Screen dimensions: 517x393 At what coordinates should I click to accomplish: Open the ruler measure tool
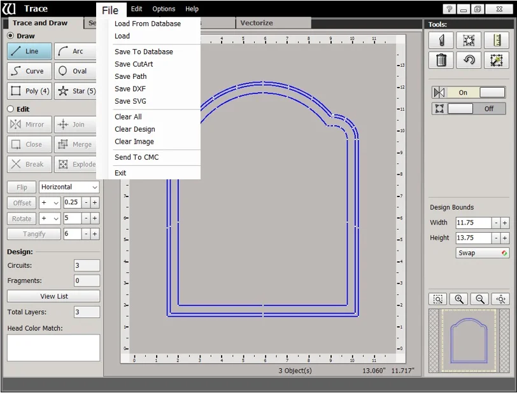point(497,40)
